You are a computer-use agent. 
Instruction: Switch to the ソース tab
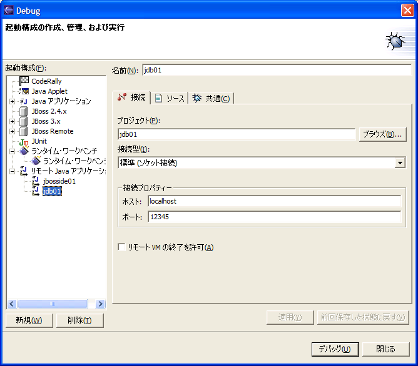point(170,98)
